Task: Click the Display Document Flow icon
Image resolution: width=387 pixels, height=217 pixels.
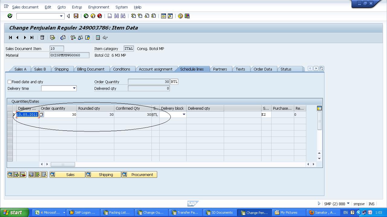Action: coord(53,38)
